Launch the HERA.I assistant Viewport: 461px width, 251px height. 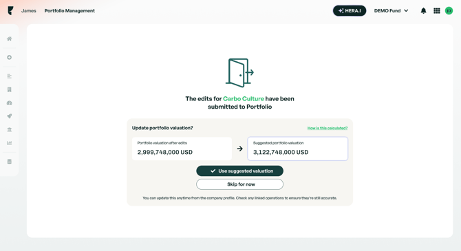pos(350,11)
